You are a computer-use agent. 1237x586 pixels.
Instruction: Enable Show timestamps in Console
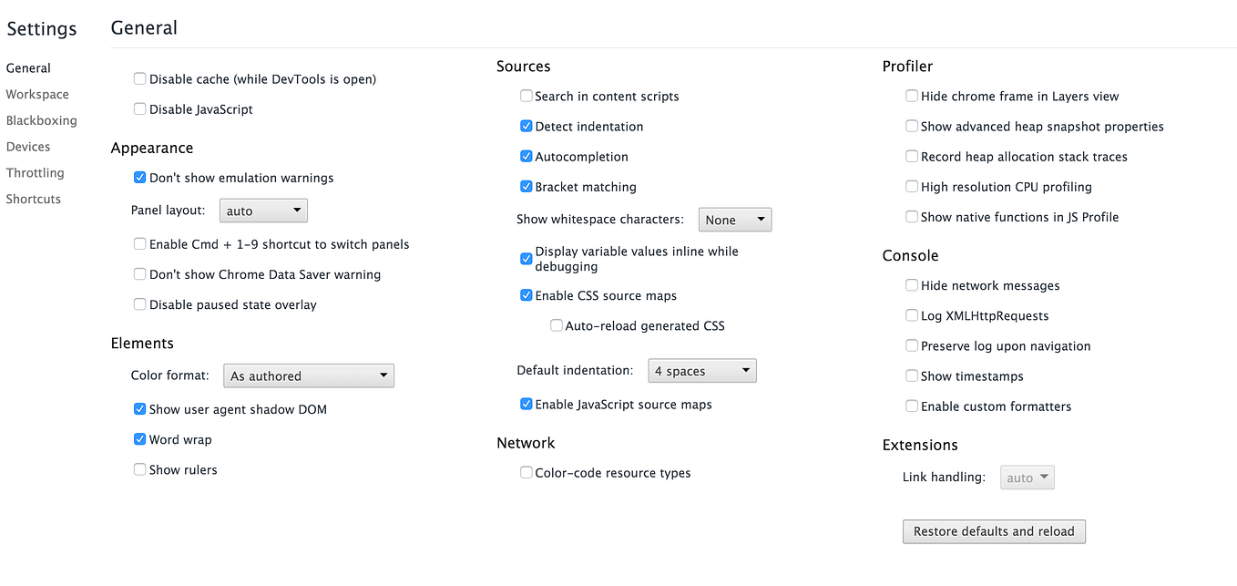pos(912,375)
